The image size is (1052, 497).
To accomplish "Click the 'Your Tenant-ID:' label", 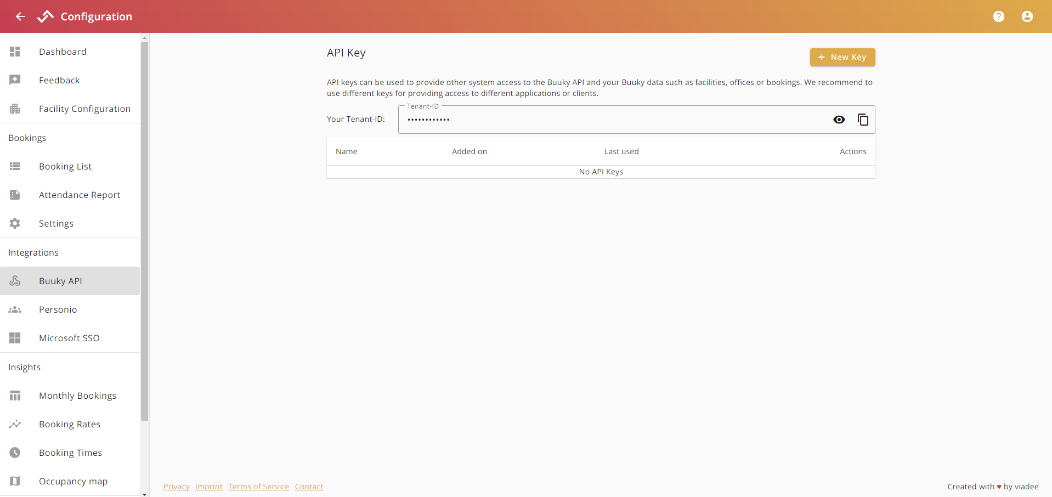I will click(356, 119).
